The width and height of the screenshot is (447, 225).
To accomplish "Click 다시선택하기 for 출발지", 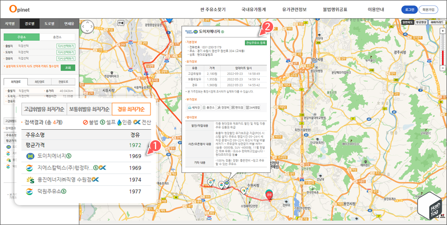I will pos(66,46).
